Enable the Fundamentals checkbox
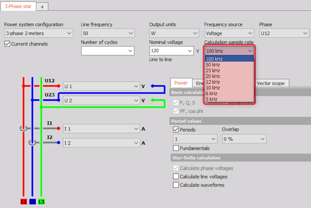Image resolution: width=311 pixels, height=208 pixels. point(176,148)
